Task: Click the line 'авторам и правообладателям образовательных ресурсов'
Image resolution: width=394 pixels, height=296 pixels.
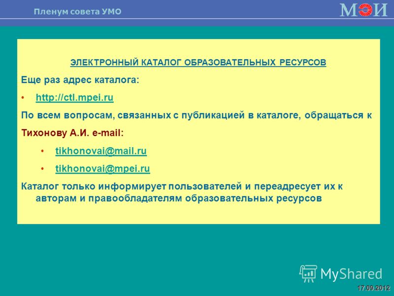Action: point(179,198)
